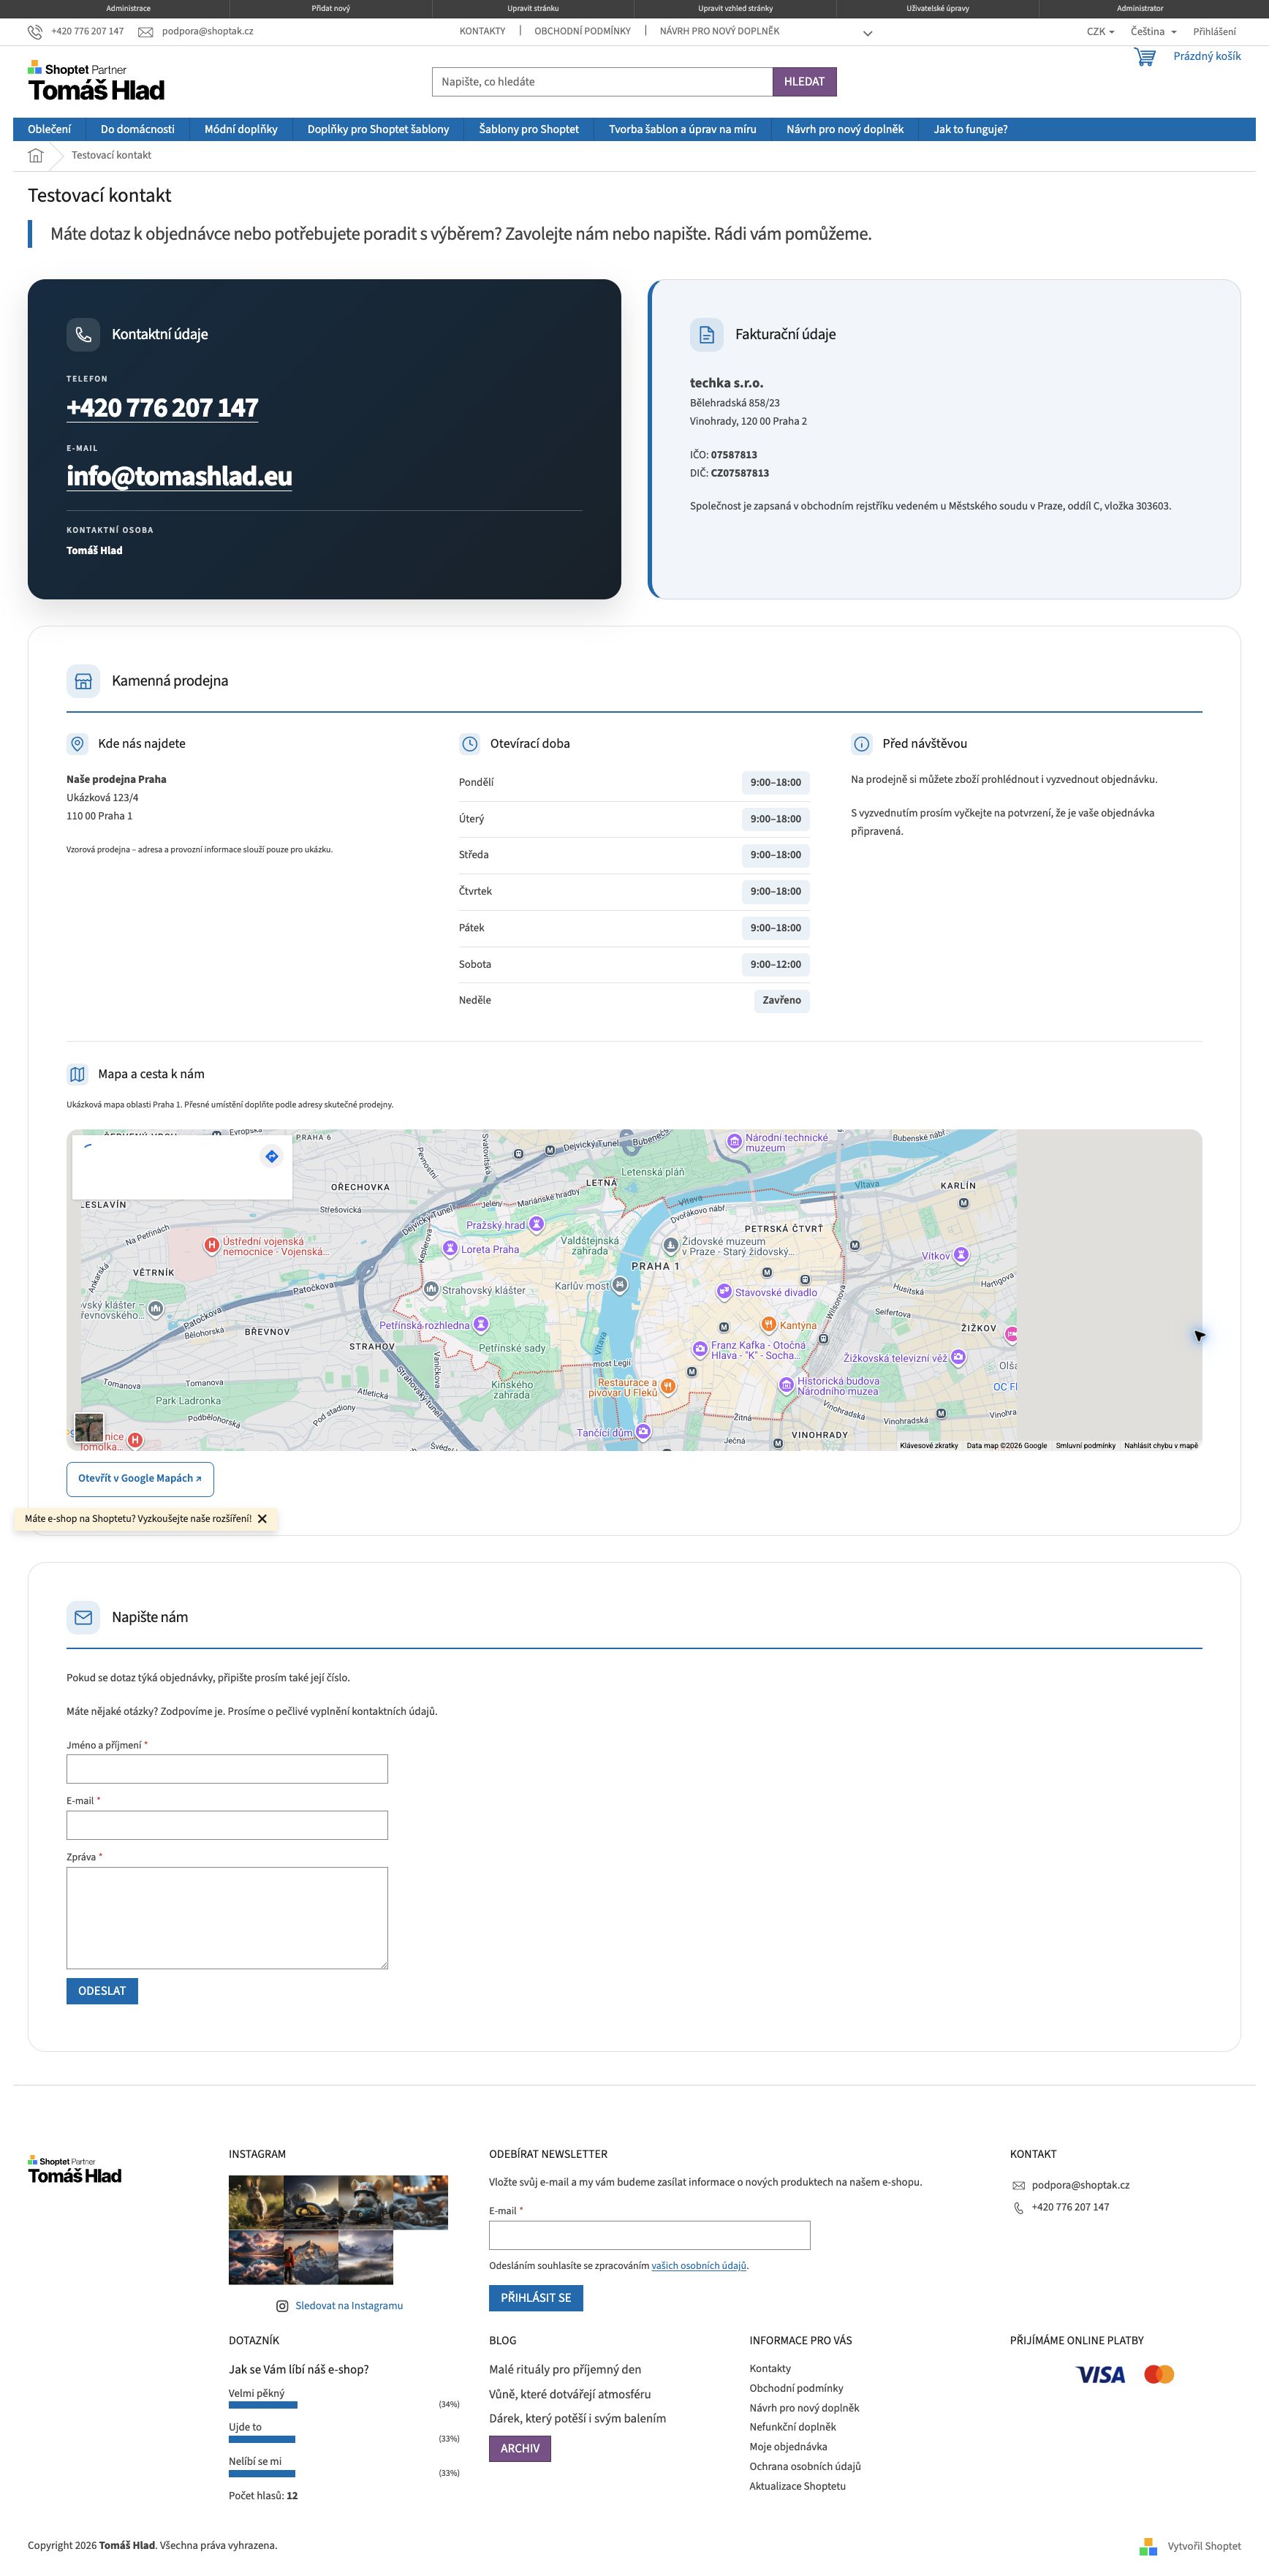1269x2576 pixels.
Task: Click the vašich osobních údajů link
Action: click(x=699, y=2265)
